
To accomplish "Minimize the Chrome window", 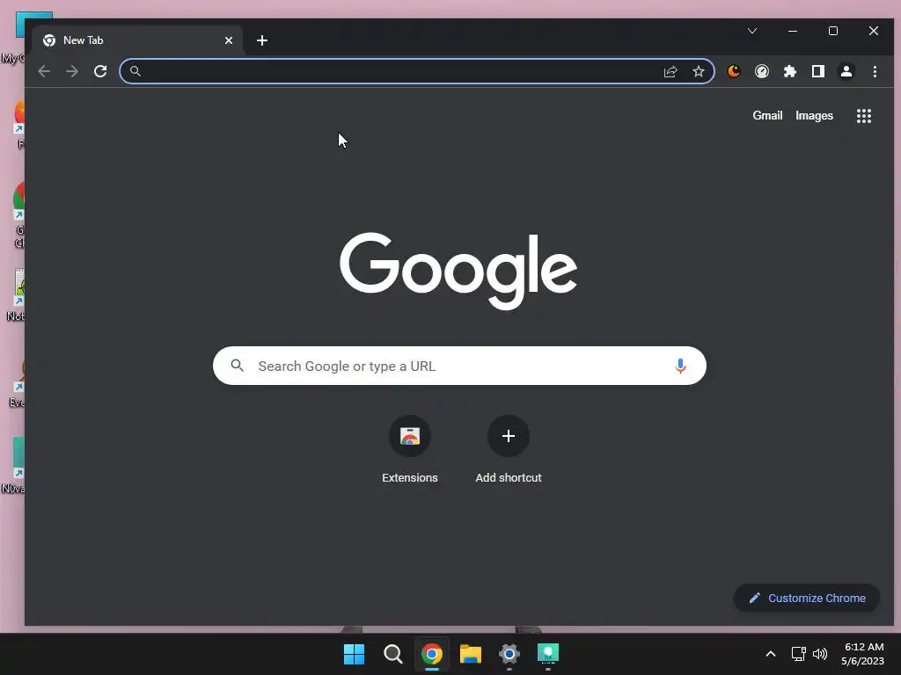I will (x=793, y=31).
